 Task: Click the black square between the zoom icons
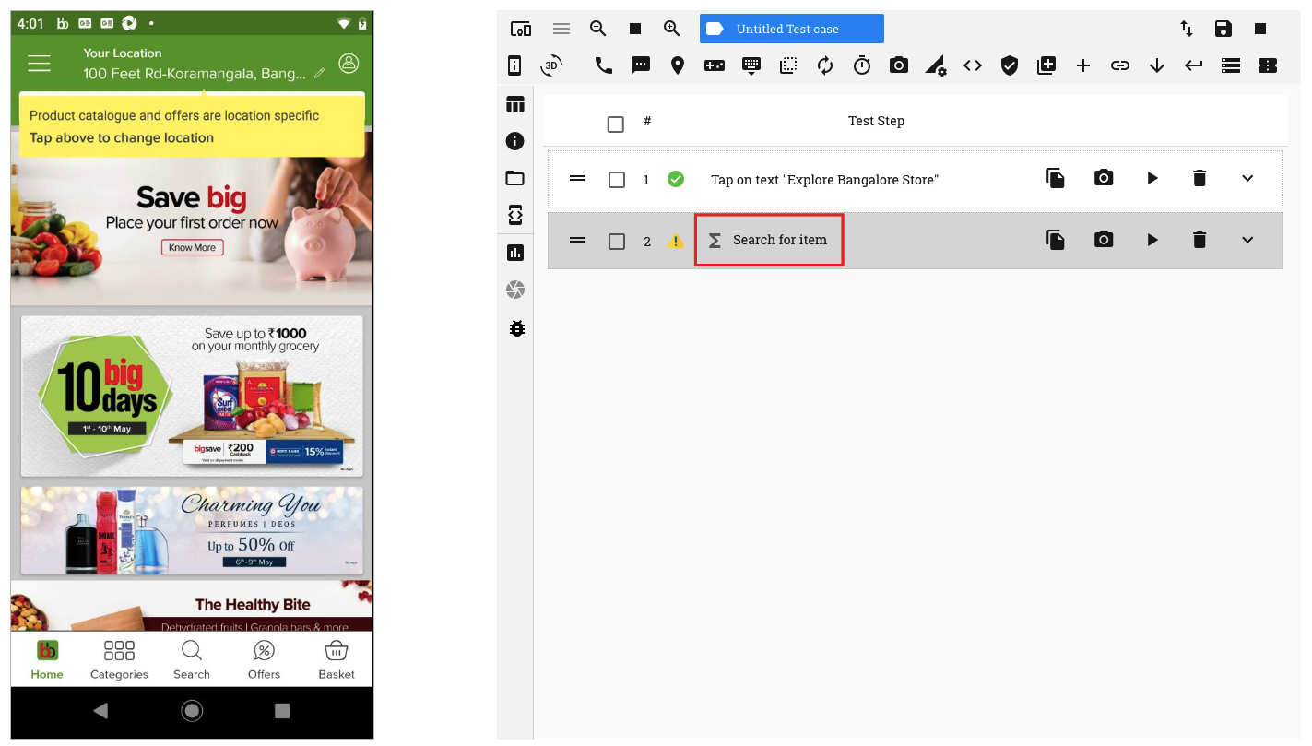point(635,29)
